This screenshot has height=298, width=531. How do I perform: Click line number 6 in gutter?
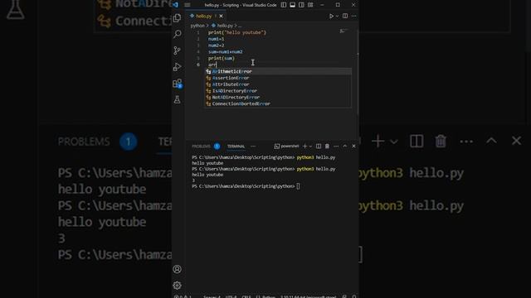point(198,65)
